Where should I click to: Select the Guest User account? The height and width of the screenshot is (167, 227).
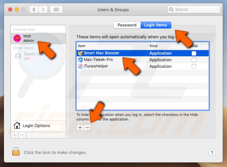(38, 56)
